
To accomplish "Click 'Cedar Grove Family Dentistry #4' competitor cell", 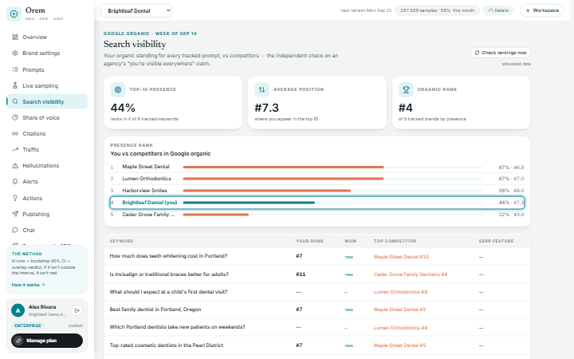I will [x=411, y=274].
